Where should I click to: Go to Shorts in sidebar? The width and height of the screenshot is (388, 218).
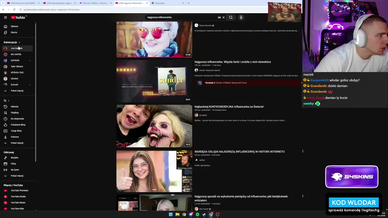[17, 32]
